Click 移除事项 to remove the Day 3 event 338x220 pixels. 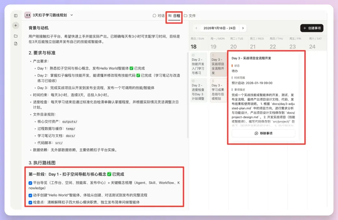coord(264,133)
